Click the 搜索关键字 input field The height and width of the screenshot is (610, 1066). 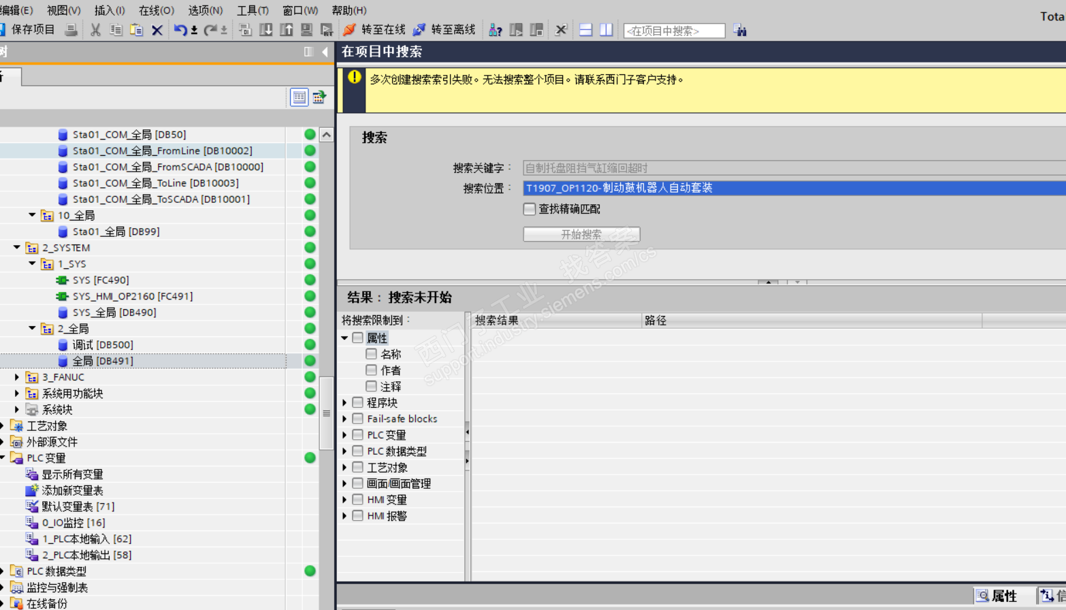click(x=794, y=168)
